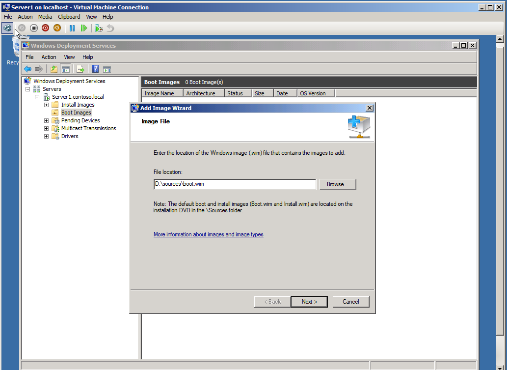Open the VM Connection File menu
The height and width of the screenshot is (370, 507).
coord(8,17)
